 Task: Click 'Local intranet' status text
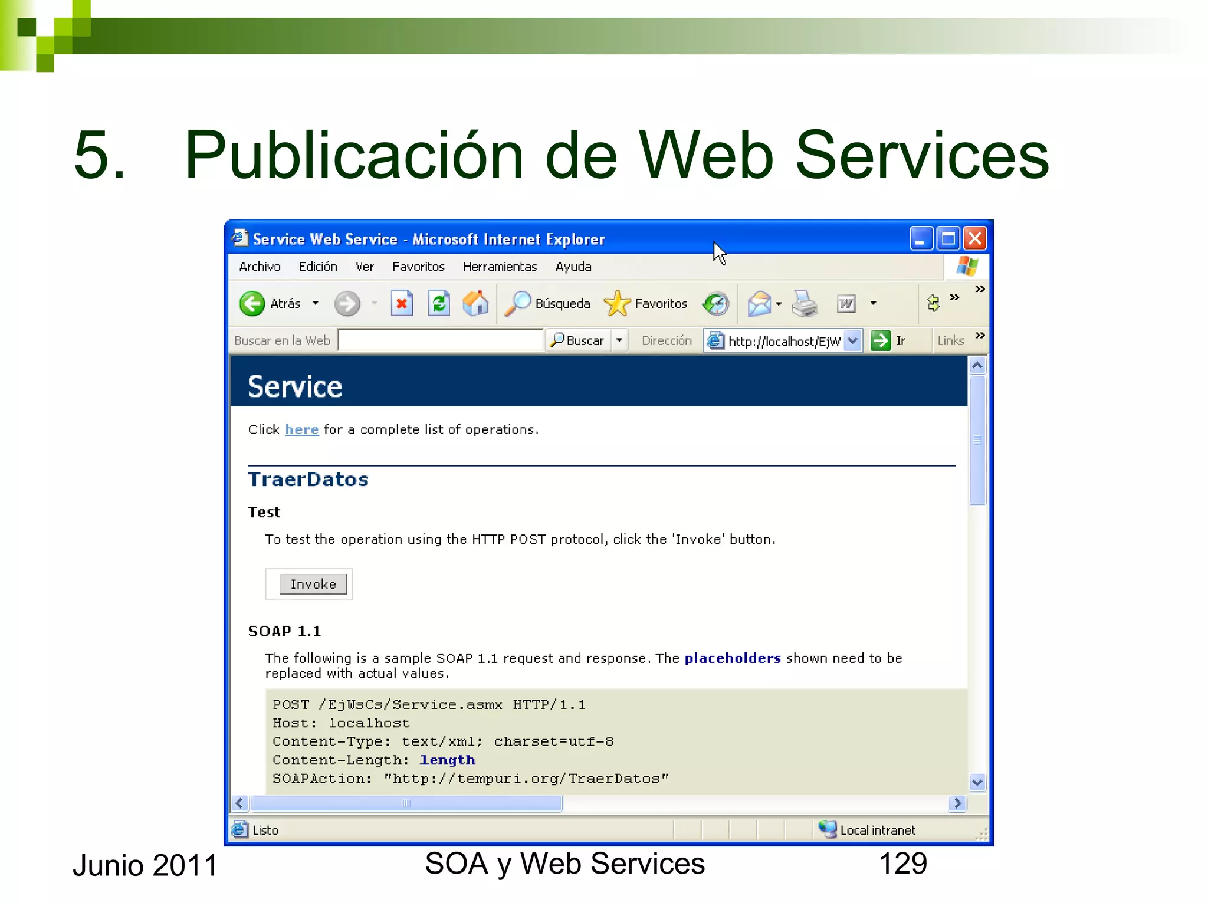(877, 830)
